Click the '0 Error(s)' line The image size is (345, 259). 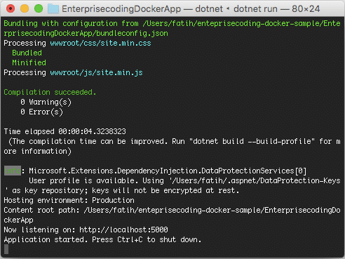click(41, 112)
